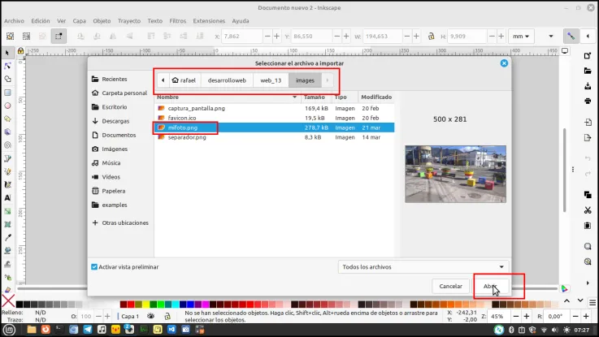This screenshot has height=337, width=599.
Task: Open the Extensiones menu
Action: [x=209, y=21]
